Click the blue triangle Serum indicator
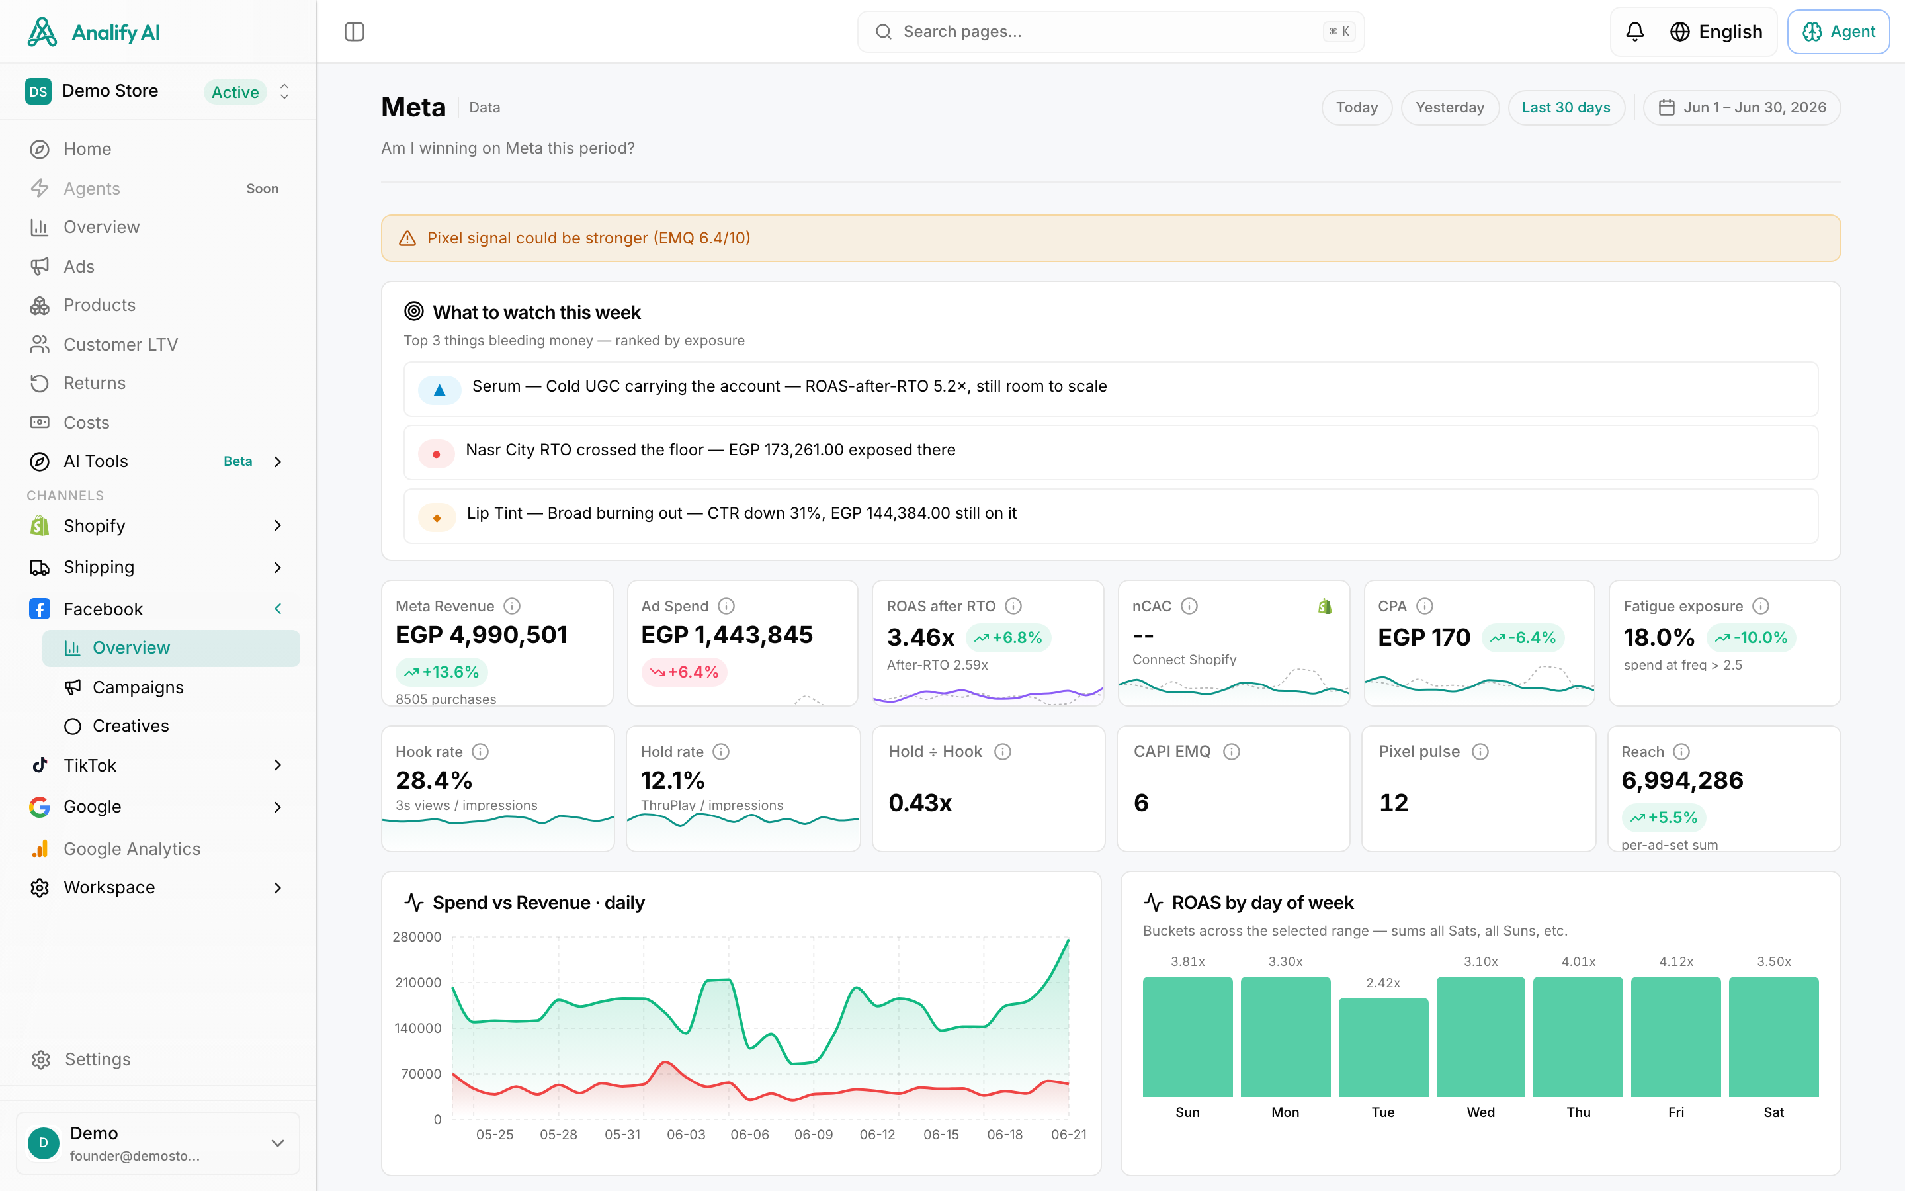1905x1191 pixels. 439,390
